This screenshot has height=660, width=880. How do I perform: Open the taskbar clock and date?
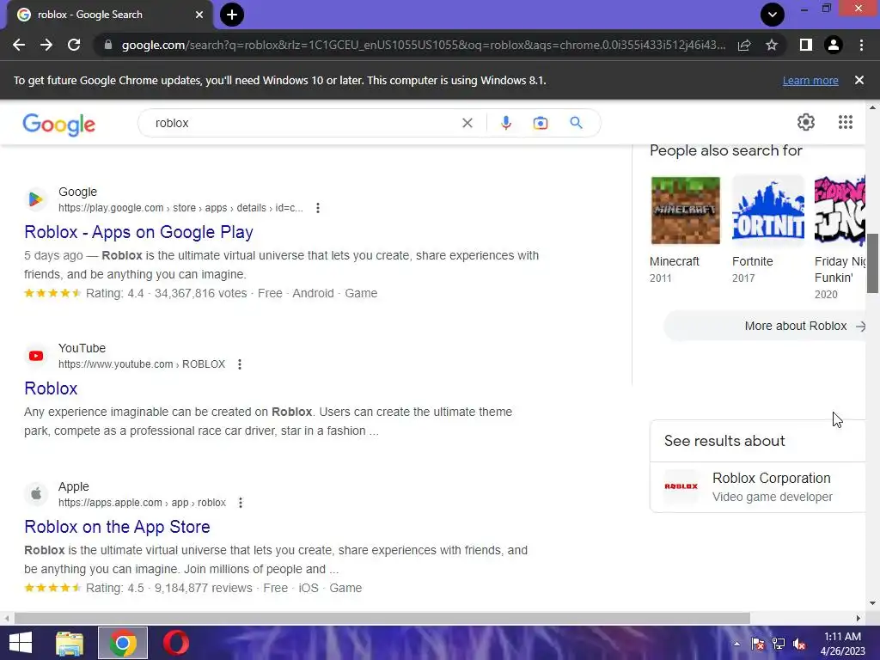click(x=842, y=644)
